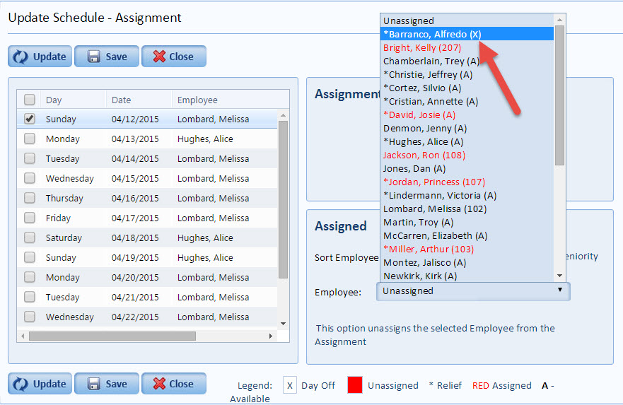Pick Bright, Kelly (207) from the list
Screen dimensions: 623x405
(422, 47)
